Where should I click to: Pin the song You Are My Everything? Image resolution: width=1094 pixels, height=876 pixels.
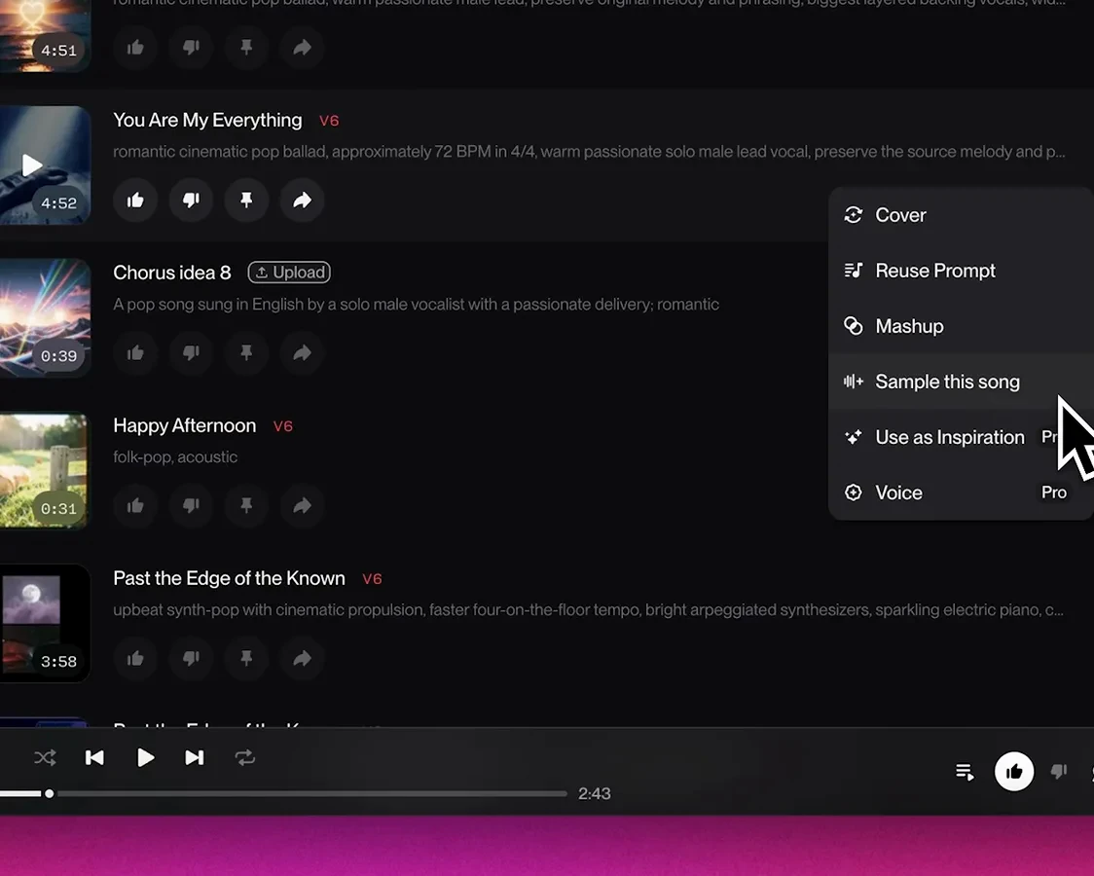coord(246,201)
